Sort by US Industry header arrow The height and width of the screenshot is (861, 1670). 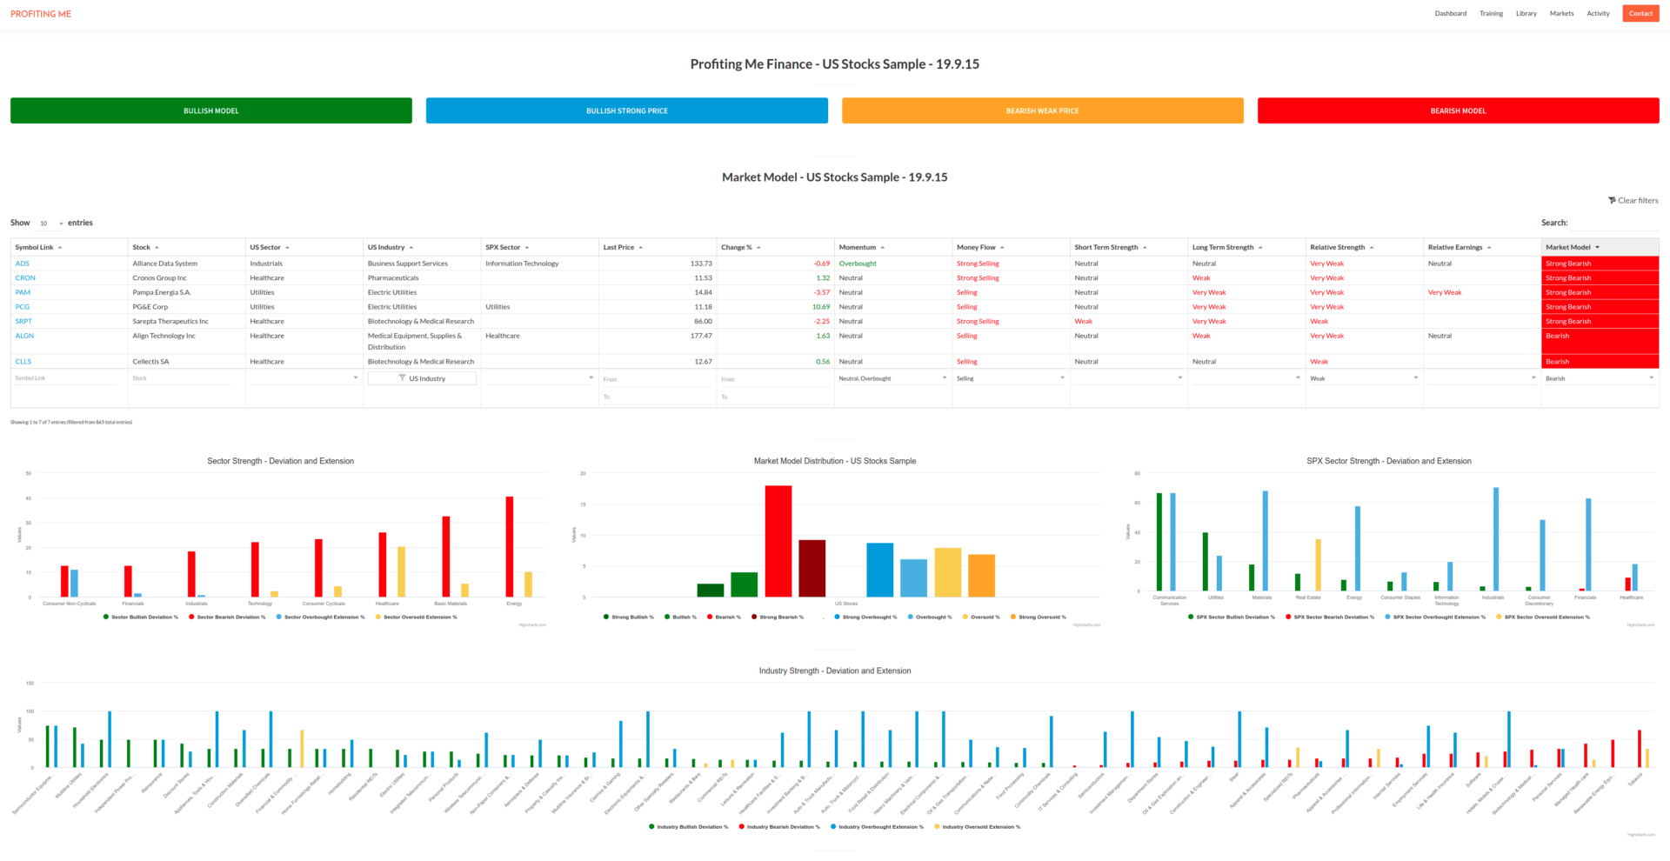click(x=411, y=248)
